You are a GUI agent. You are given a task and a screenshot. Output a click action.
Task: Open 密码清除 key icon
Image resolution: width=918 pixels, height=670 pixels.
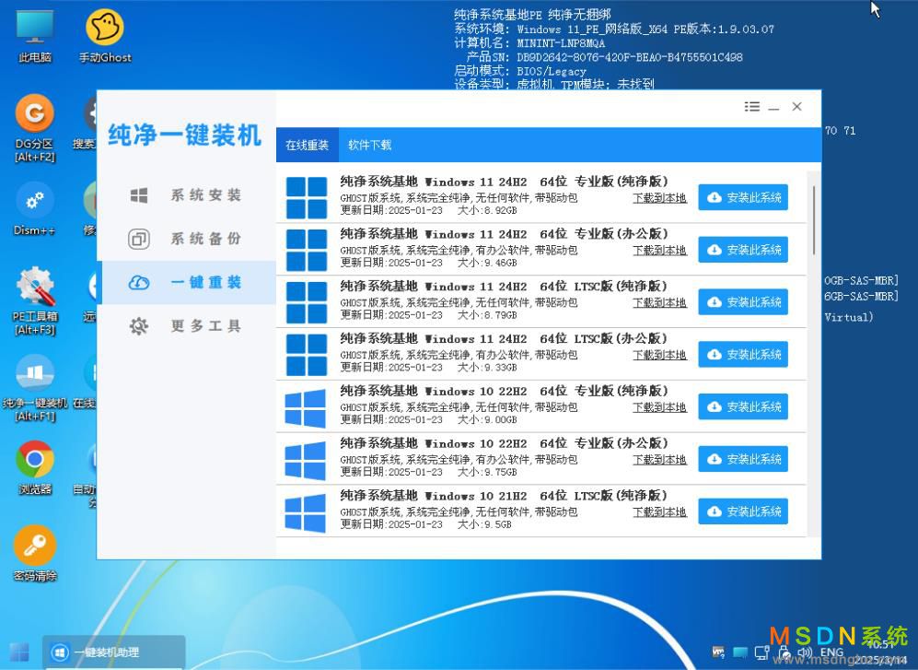click(x=35, y=553)
